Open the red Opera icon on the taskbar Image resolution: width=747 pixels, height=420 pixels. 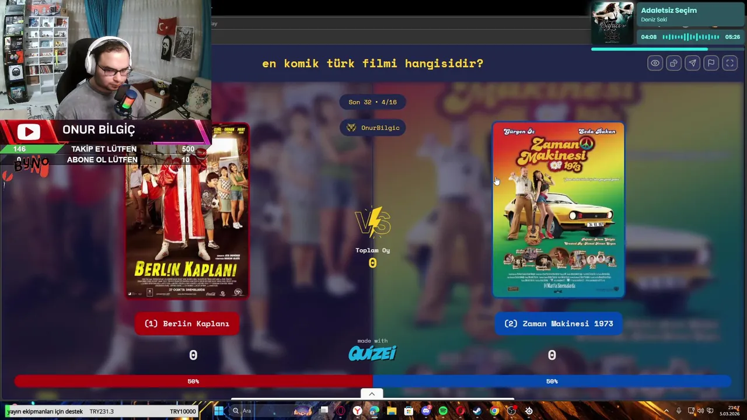coord(460,411)
